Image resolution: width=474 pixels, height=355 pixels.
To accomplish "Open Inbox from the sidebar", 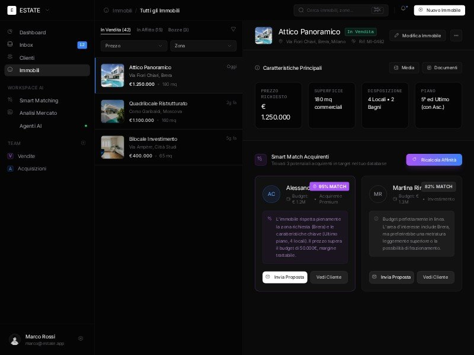I will (x=26, y=45).
